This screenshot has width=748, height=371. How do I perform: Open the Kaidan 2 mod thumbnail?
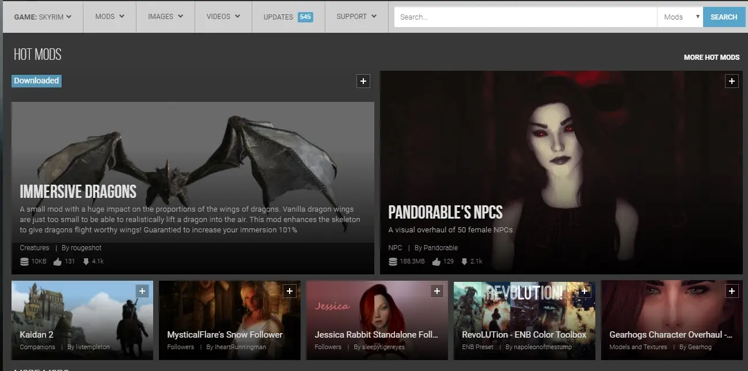click(82, 320)
